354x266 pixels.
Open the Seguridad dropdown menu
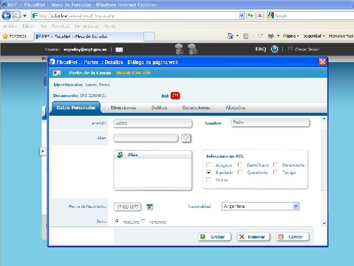point(314,36)
